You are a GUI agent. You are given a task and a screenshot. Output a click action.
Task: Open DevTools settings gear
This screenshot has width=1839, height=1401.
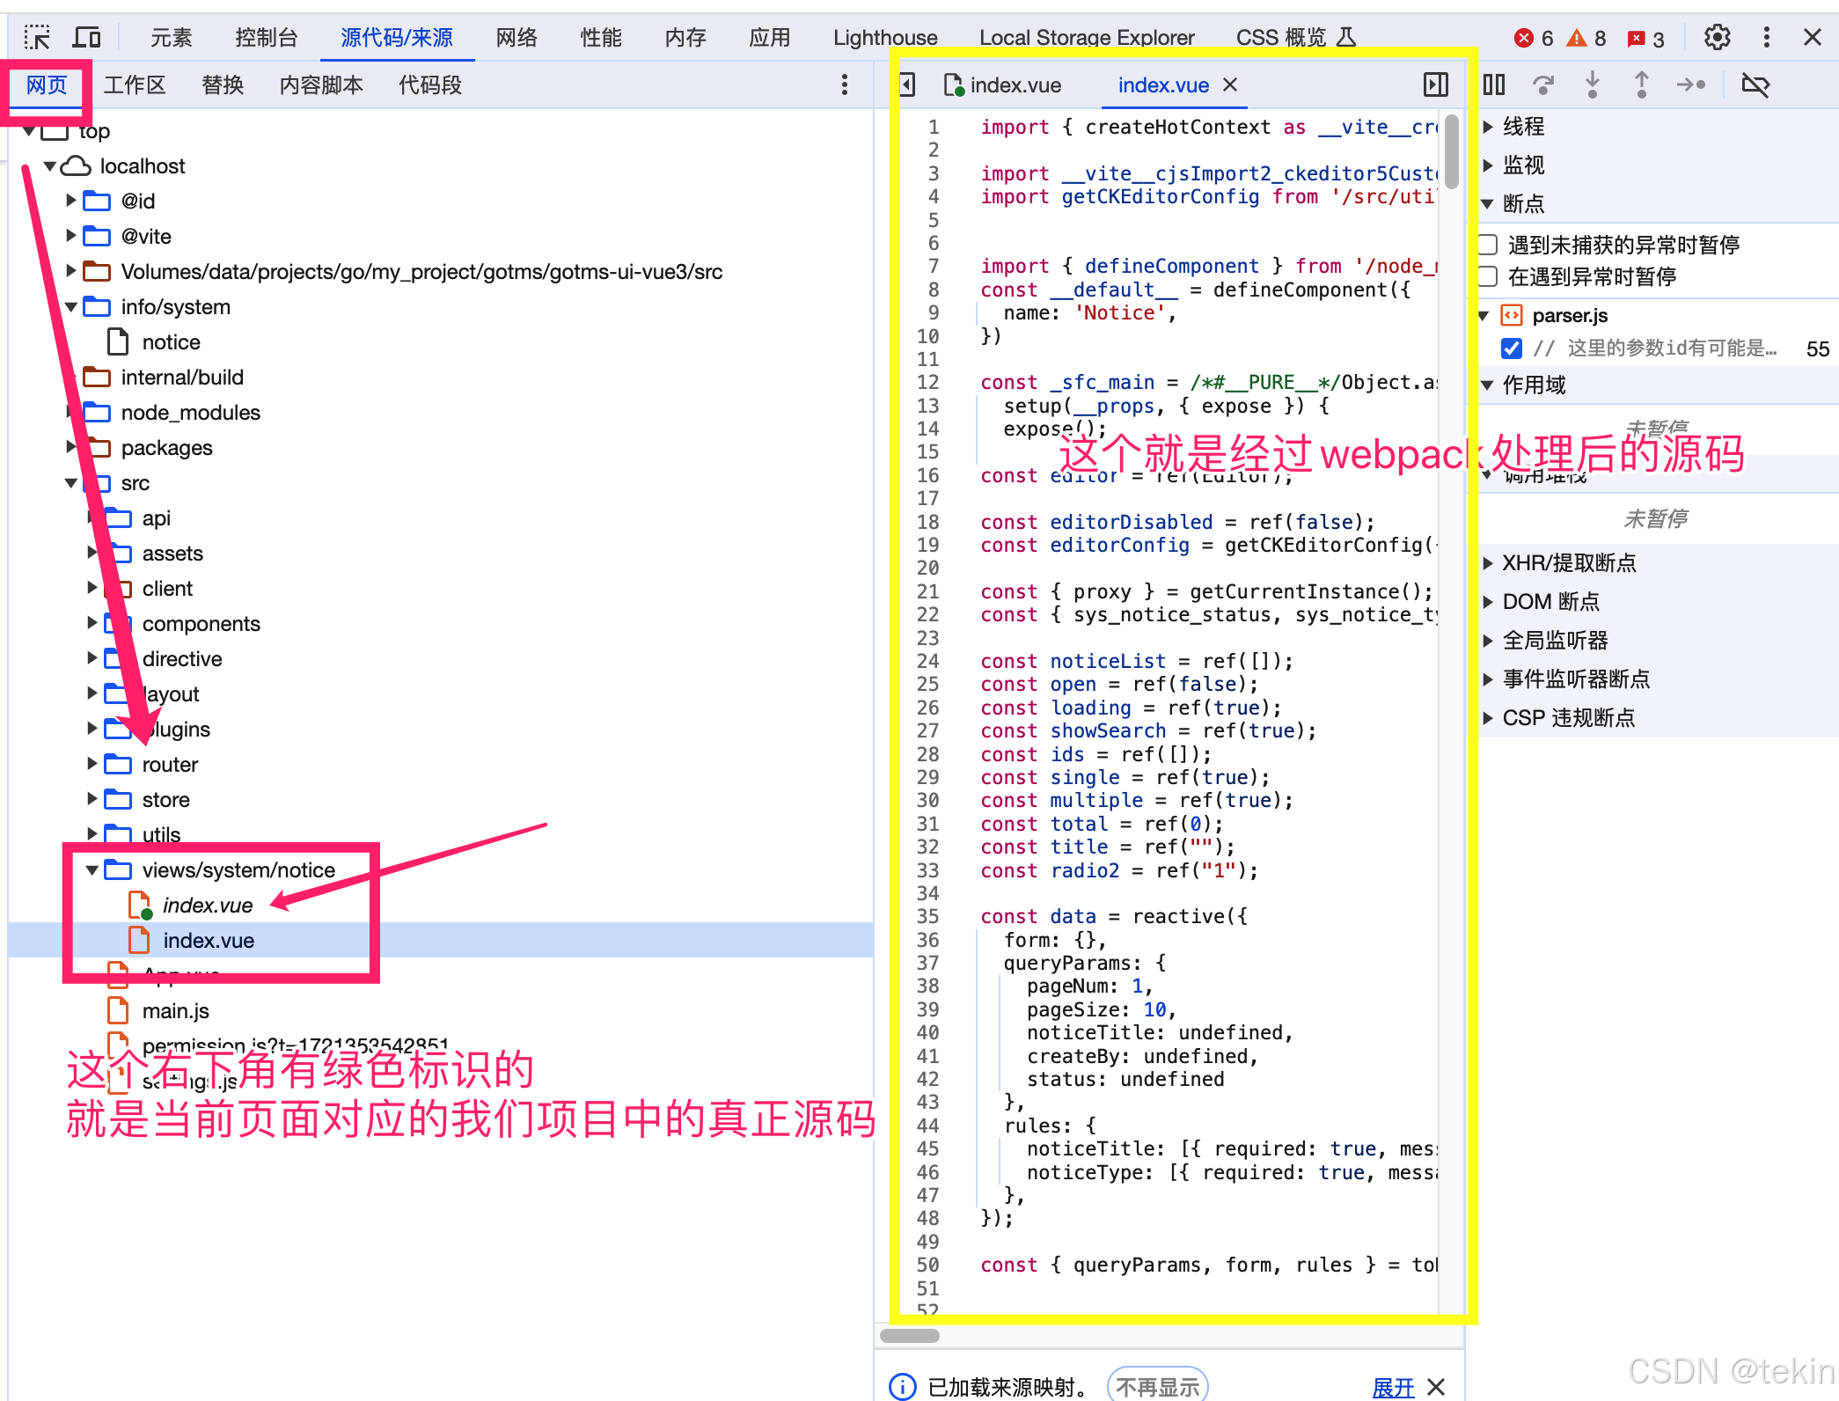click(x=1717, y=37)
